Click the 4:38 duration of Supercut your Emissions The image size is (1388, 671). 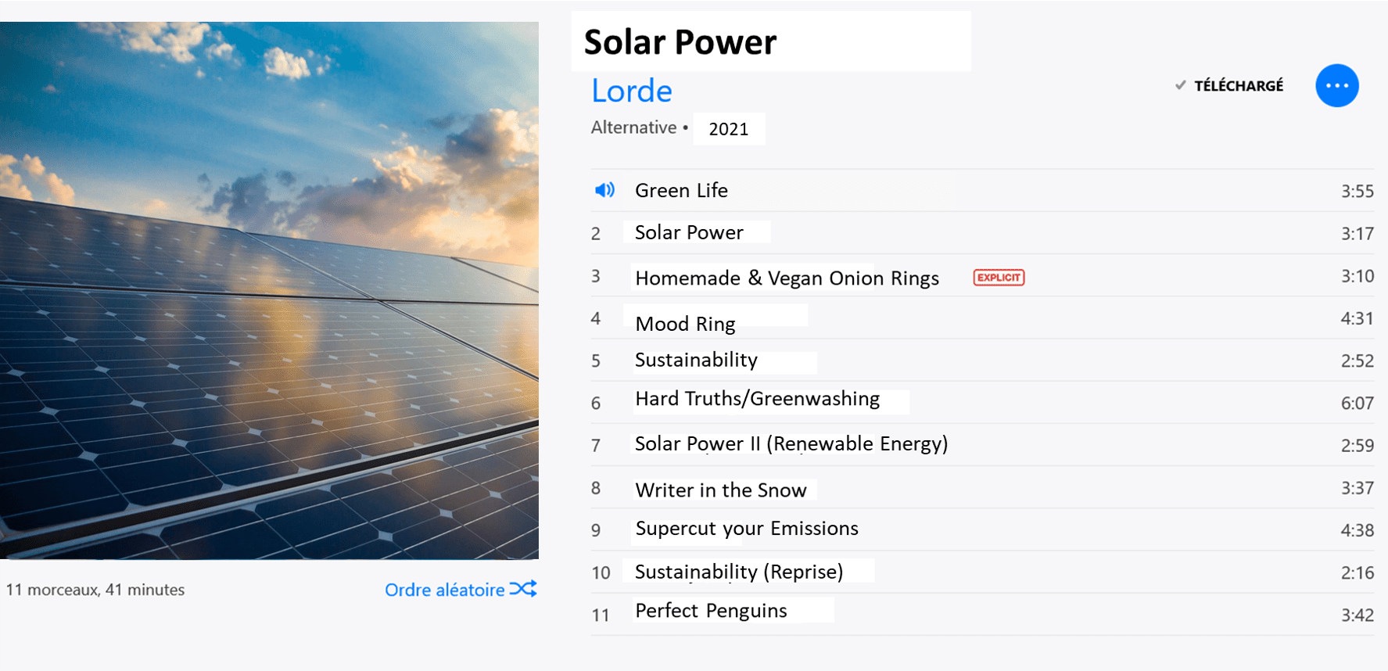coord(1357,530)
